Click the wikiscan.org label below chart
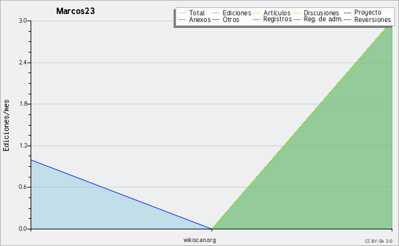 point(199,240)
